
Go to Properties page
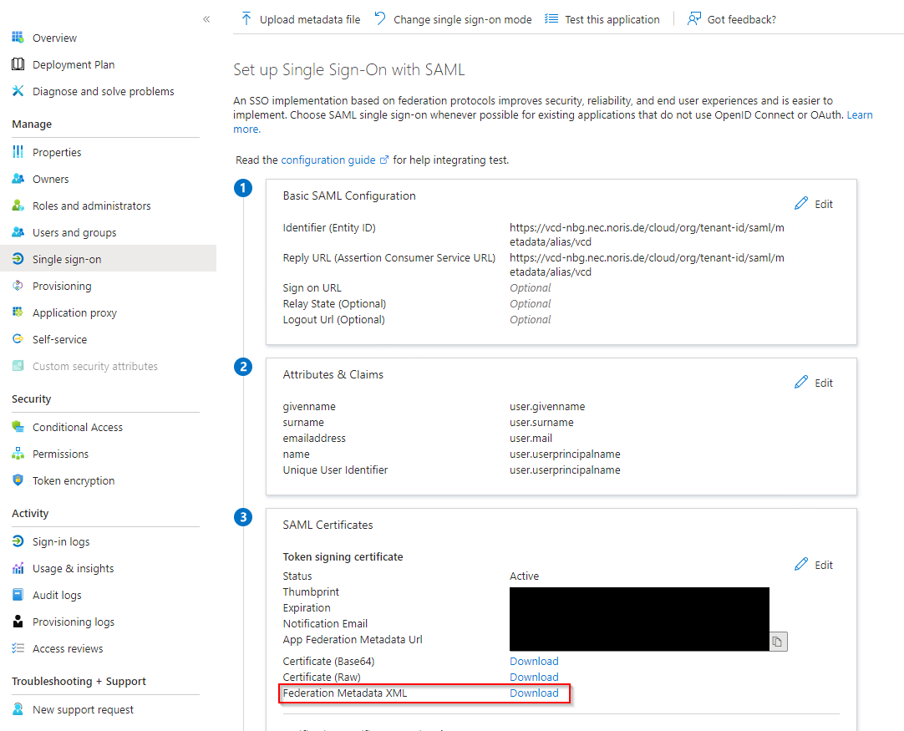57,152
